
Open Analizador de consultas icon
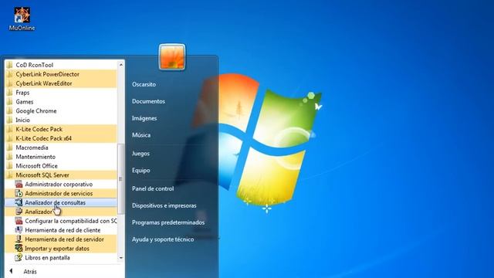pyautogui.click(x=19, y=202)
